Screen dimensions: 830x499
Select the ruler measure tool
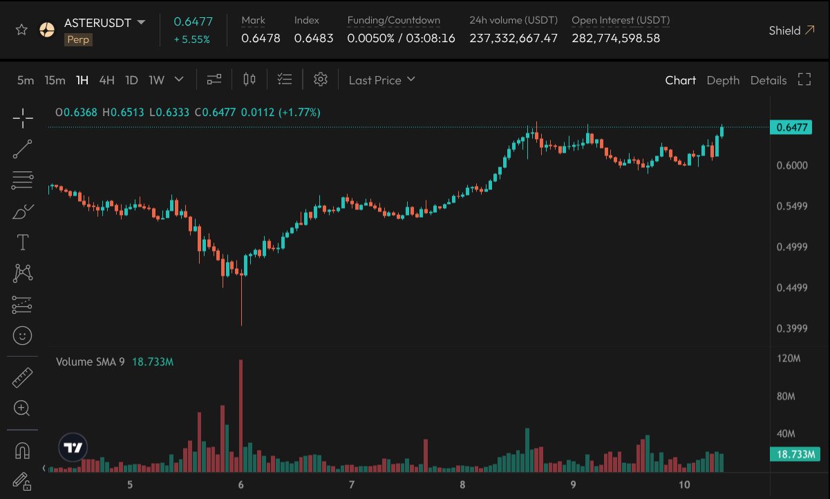point(23,377)
